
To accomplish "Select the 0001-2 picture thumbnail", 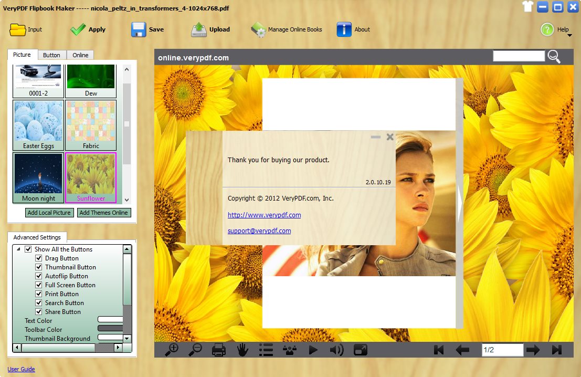I will pos(38,81).
